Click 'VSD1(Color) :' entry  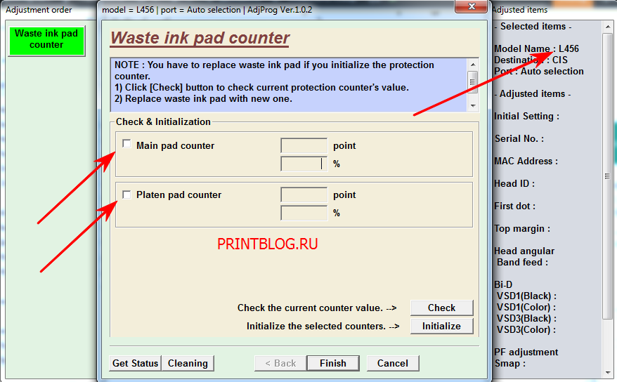(526, 307)
